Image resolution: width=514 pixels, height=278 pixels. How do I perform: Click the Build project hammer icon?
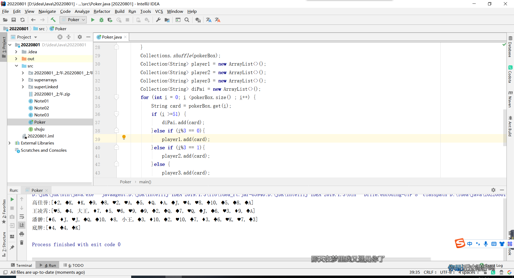(x=53, y=20)
